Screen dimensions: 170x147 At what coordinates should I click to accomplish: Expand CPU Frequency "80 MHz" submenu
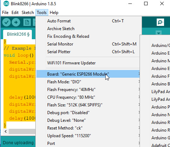88,97
